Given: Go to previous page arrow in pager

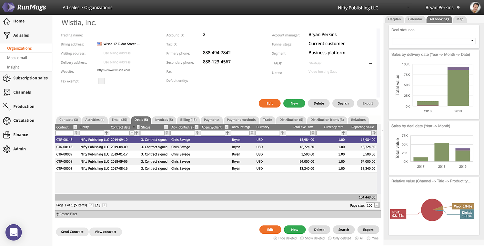Looking at the screenshot, I should tap(91, 205).
